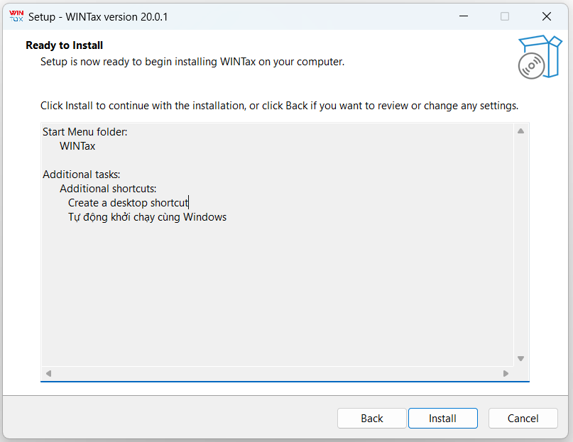The image size is (573, 442).
Task: Click the installer box and disc icon
Action: point(540,57)
